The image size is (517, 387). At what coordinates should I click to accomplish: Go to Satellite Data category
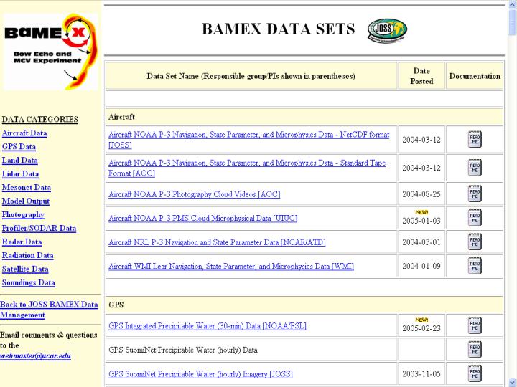pos(25,269)
